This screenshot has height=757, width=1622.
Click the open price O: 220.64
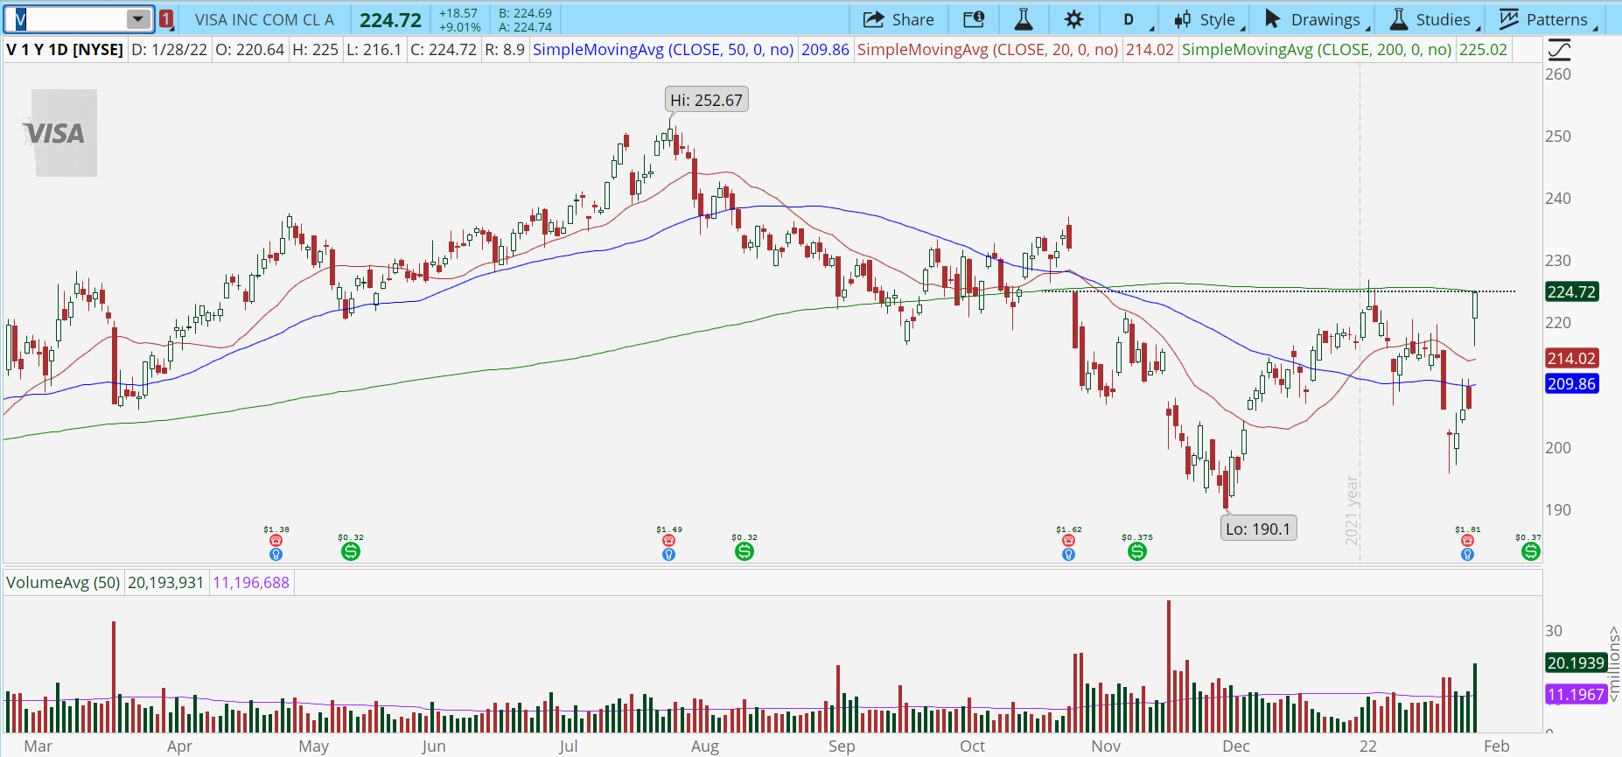coord(250,50)
